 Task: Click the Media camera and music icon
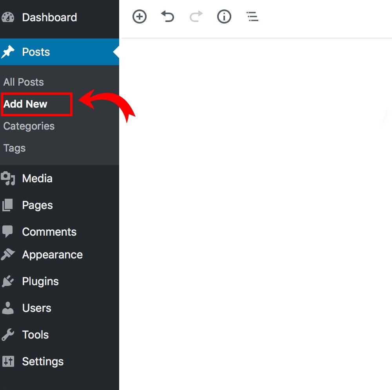(8, 179)
